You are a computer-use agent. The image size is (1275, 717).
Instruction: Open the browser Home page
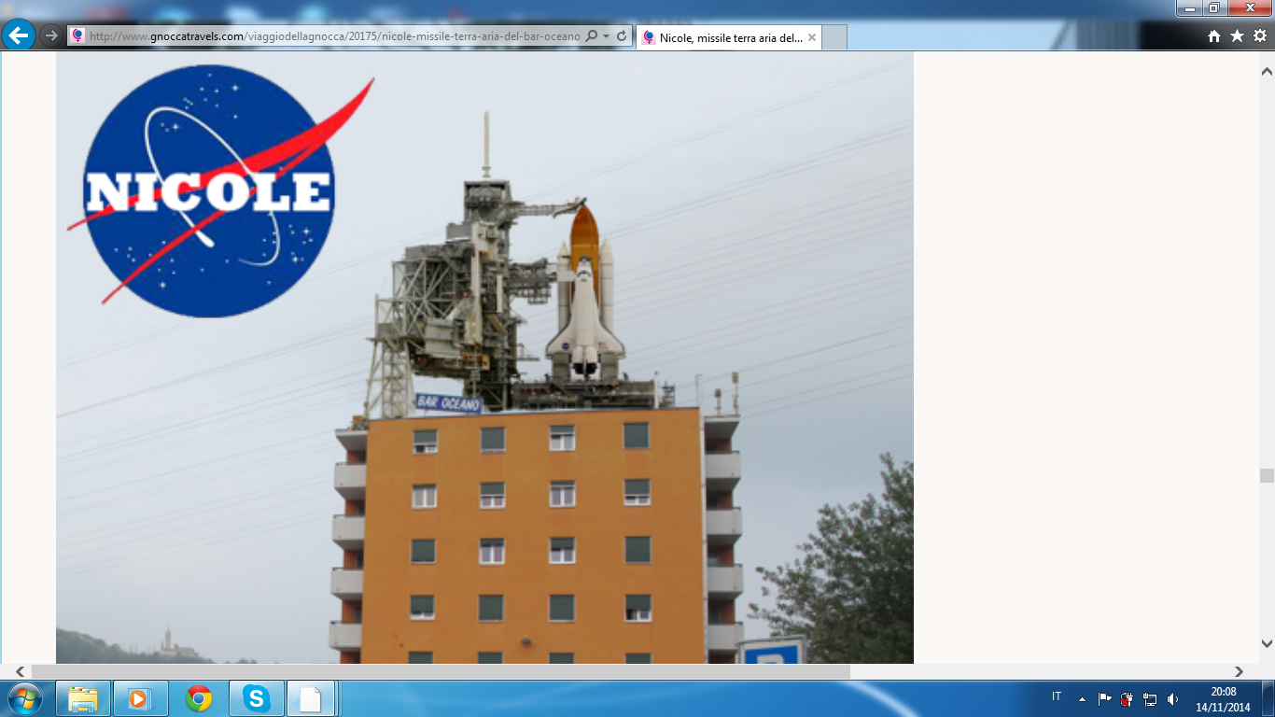click(1213, 36)
